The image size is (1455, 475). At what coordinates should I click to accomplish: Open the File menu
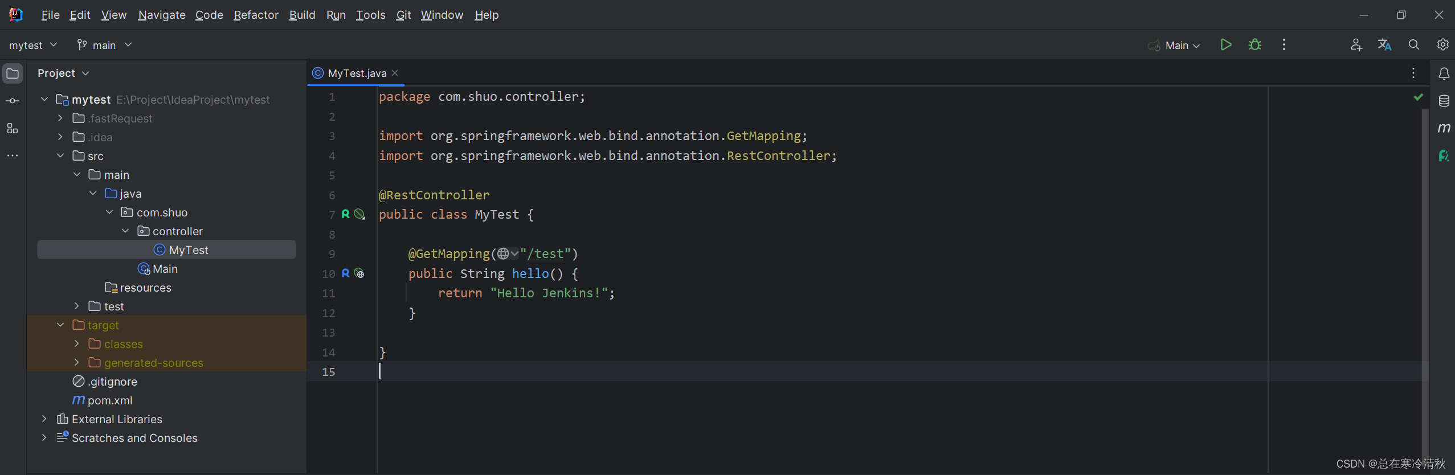50,15
